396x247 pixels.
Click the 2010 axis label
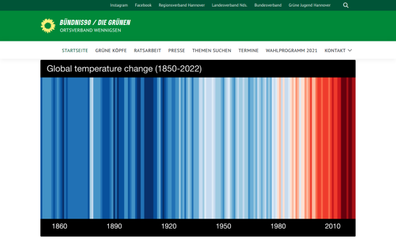point(333,226)
